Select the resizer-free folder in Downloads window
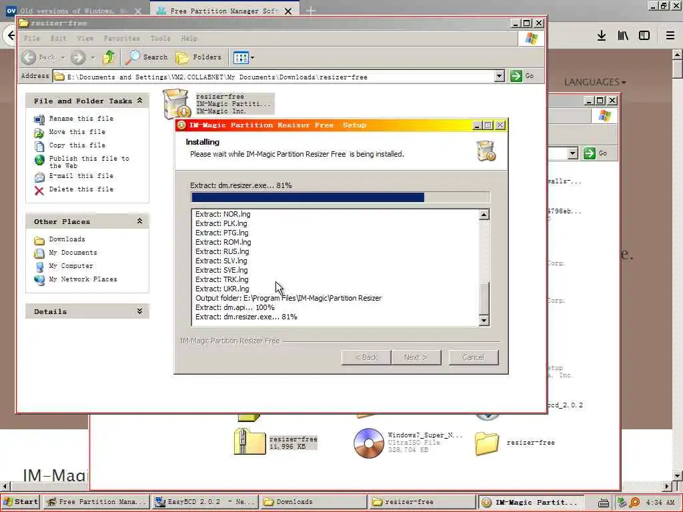Viewport: 683px width, 512px height. (486, 443)
